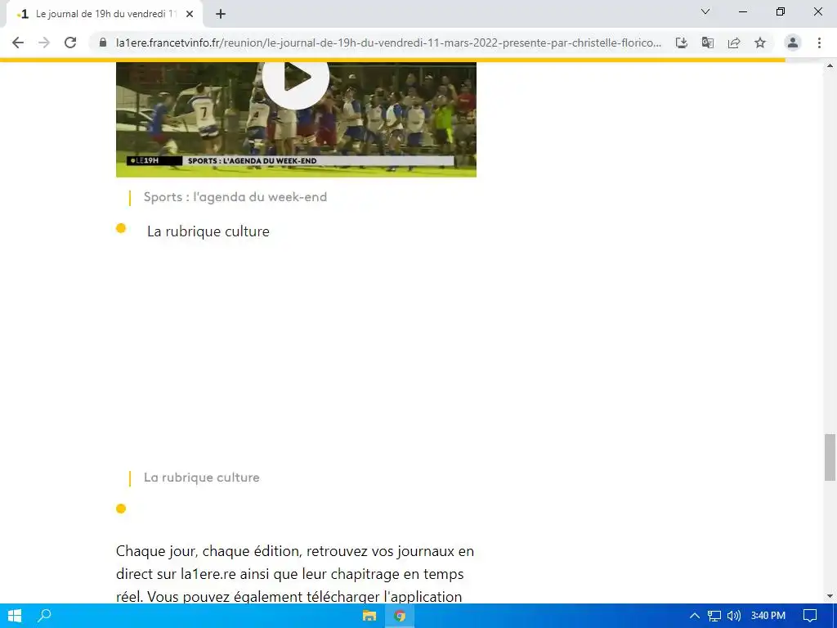Reload the current page
This screenshot has height=628, width=837.
70,43
